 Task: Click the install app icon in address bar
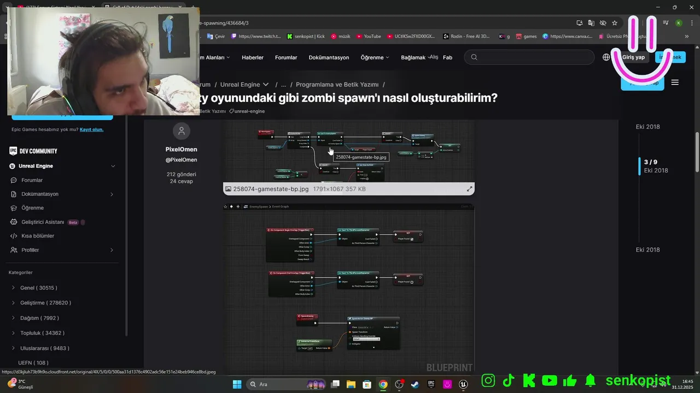(580, 23)
